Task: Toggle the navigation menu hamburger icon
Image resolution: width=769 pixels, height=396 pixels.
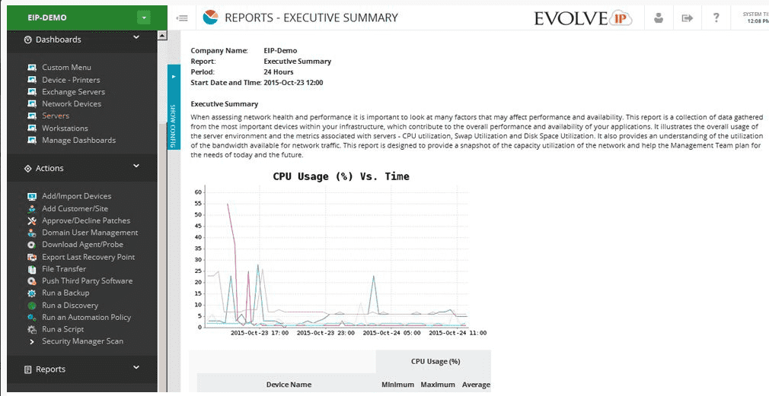Action: pyautogui.click(x=182, y=17)
